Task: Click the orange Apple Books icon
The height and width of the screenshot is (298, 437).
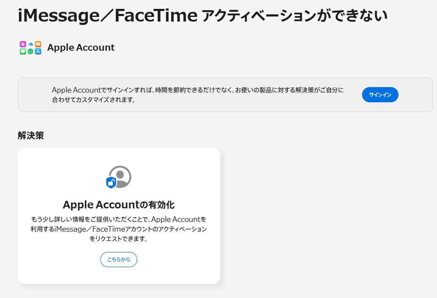Action: 38,44
